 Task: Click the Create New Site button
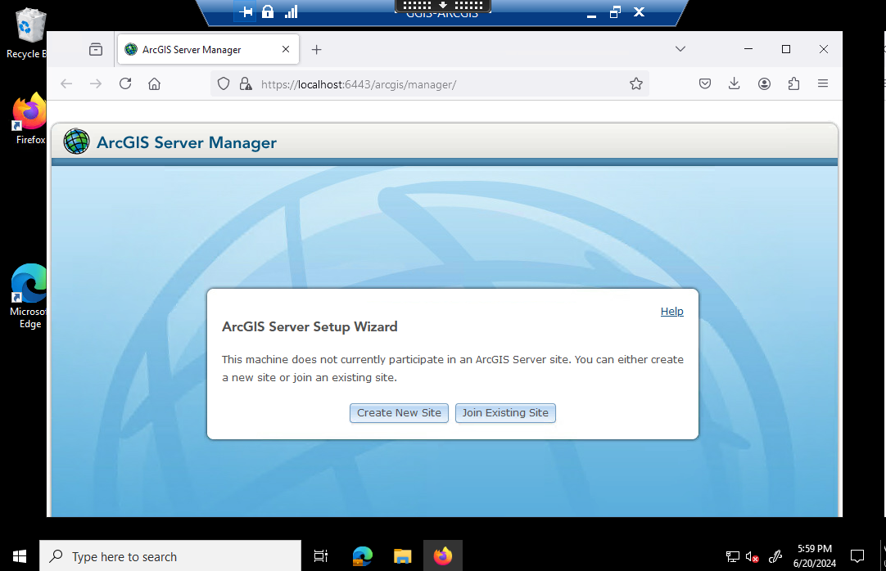pos(399,413)
